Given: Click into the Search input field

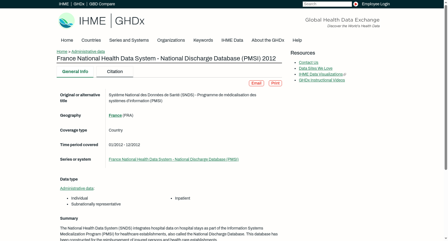Looking at the screenshot, I should coord(327,4).
